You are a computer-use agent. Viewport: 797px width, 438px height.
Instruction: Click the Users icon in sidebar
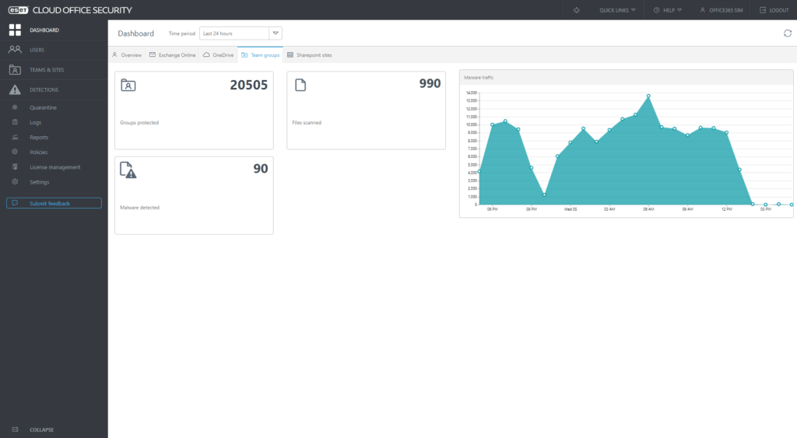[15, 50]
